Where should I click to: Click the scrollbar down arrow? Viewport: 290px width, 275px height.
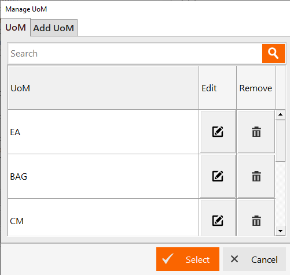[x=280, y=231]
